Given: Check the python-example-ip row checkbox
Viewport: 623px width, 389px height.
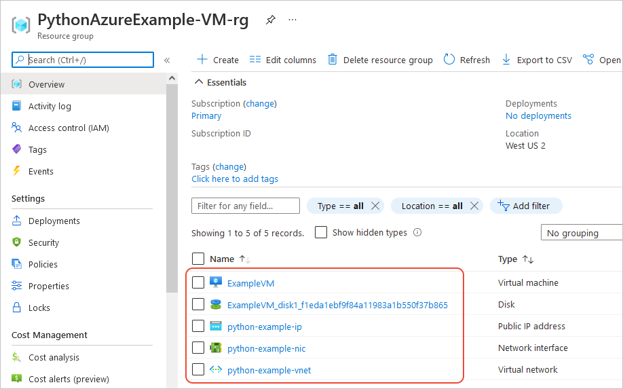Looking at the screenshot, I should coord(198,327).
